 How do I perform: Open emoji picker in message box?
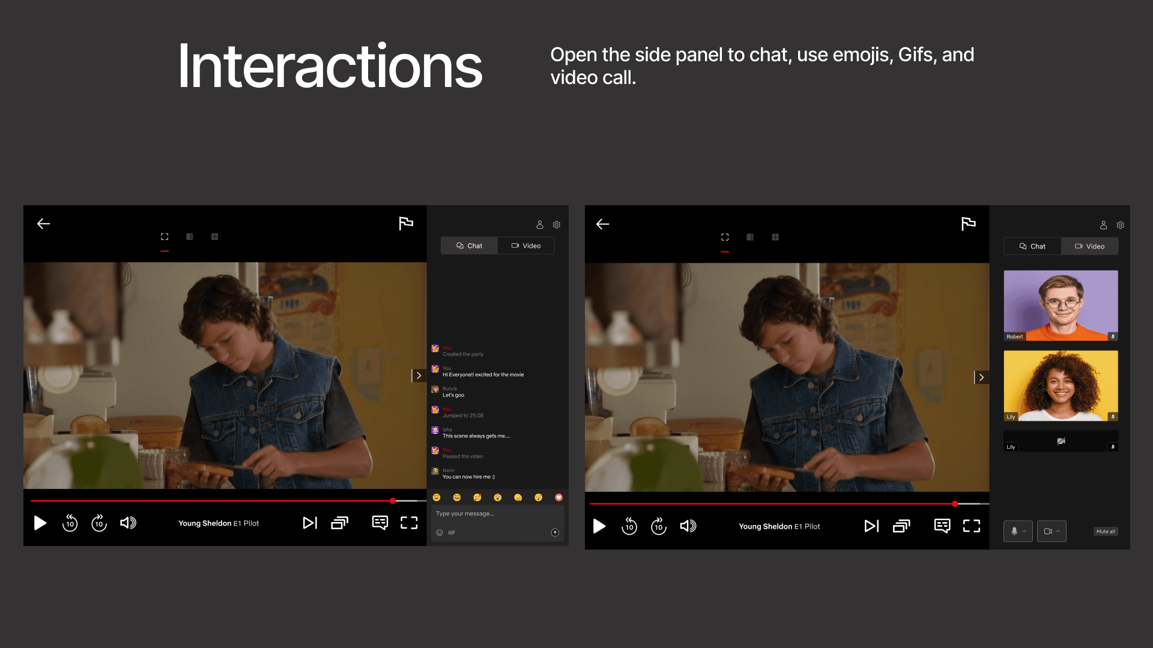[x=440, y=533]
